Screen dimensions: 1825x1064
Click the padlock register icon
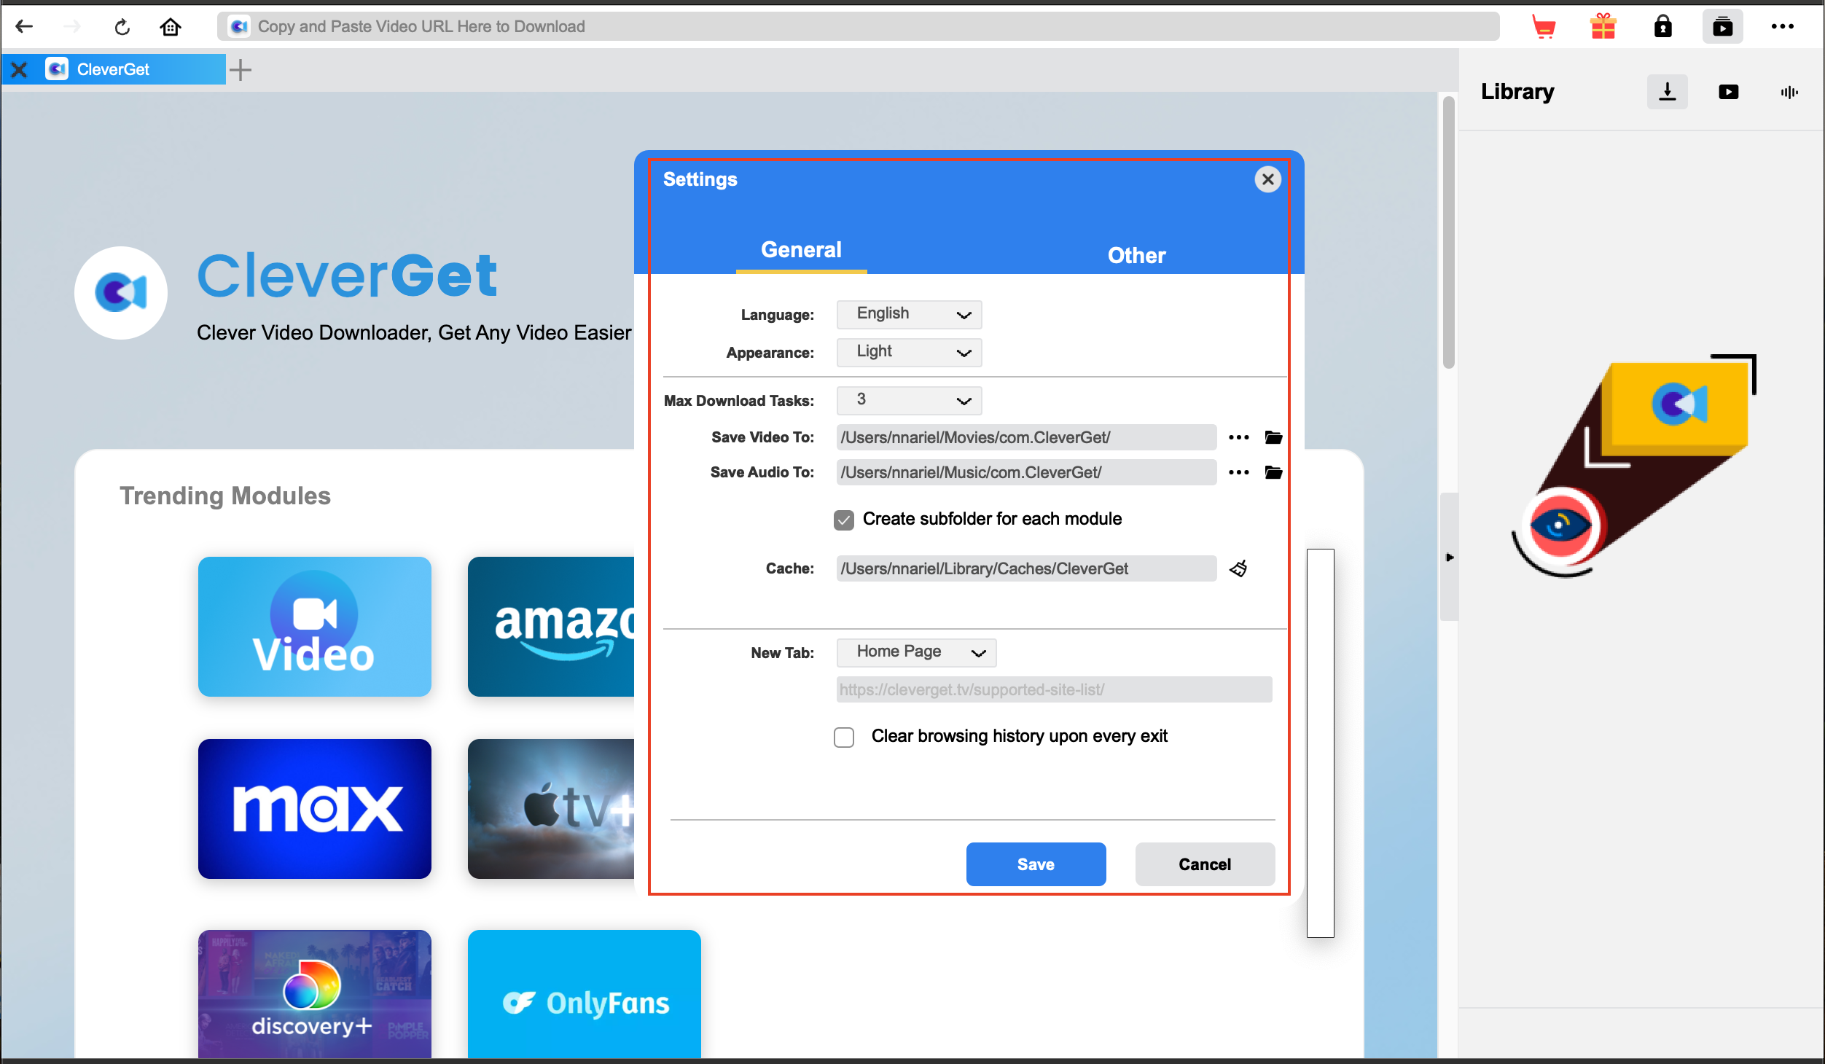click(1662, 27)
